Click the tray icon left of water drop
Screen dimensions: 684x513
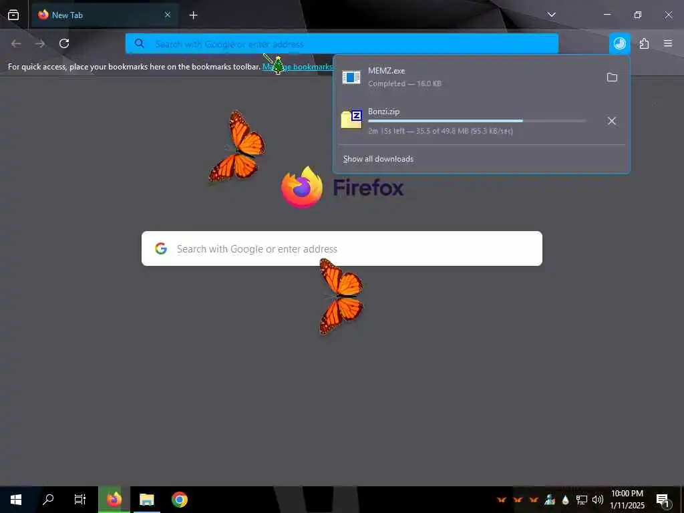(550, 500)
